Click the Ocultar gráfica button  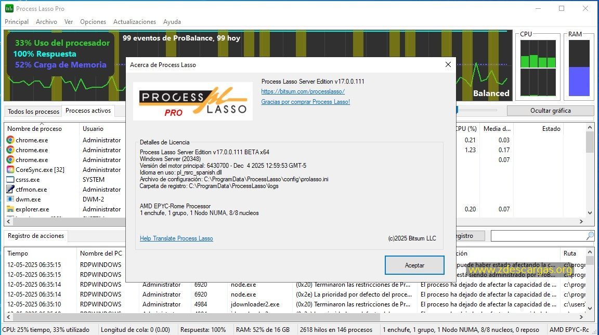[551, 111]
